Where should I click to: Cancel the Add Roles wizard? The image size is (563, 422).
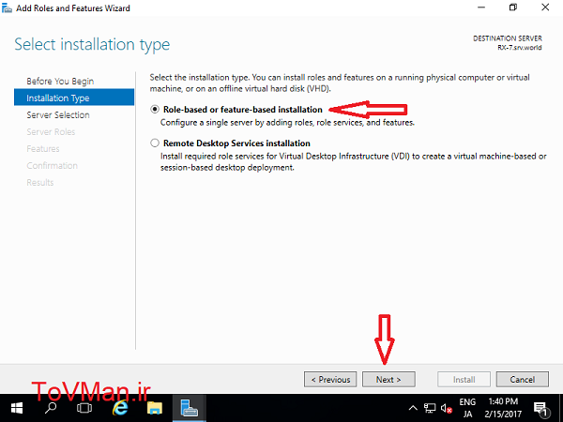point(522,380)
